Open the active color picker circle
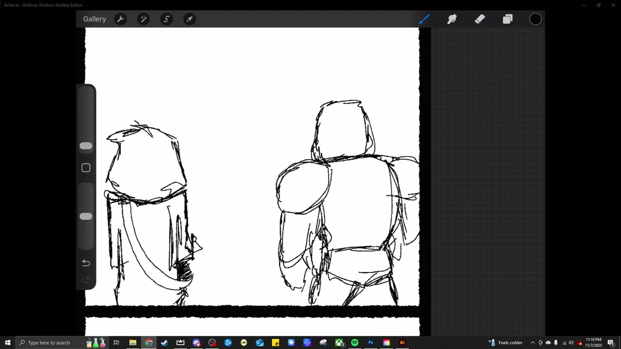 pyautogui.click(x=535, y=19)
